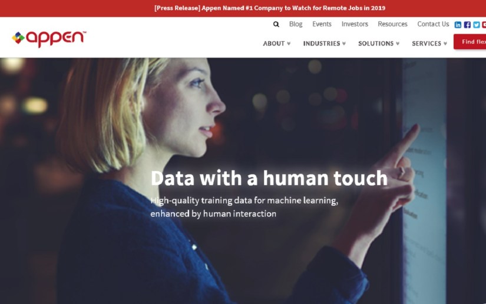This screenshot has height=304, width=486.
Task: Open the ABOUT menu item
Action: coord(274,44)
